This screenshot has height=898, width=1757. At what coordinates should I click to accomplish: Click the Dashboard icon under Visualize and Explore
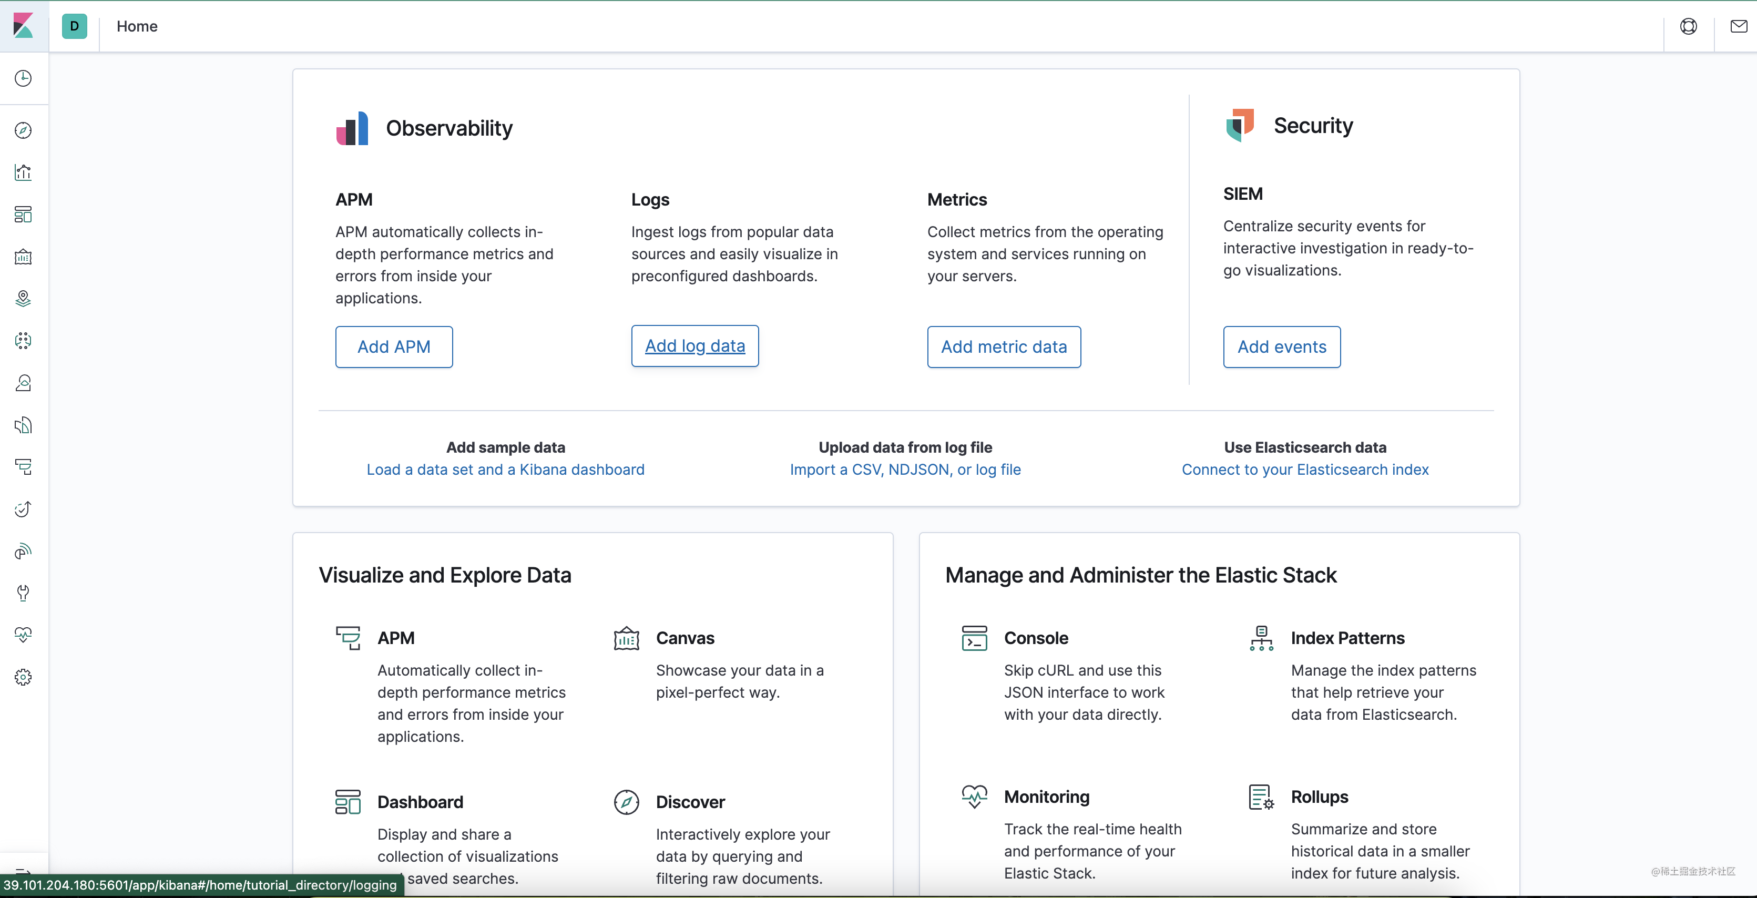348,802
